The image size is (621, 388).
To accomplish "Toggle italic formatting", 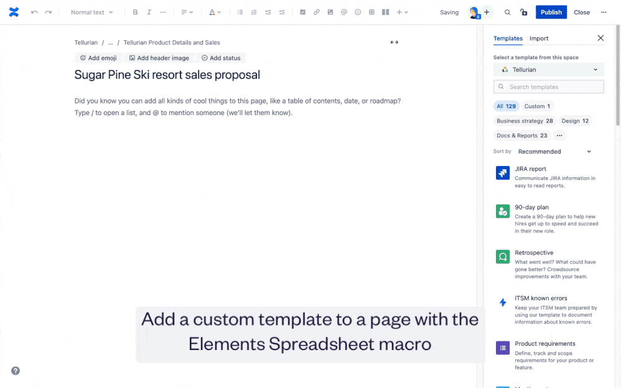I will point(149,12).
